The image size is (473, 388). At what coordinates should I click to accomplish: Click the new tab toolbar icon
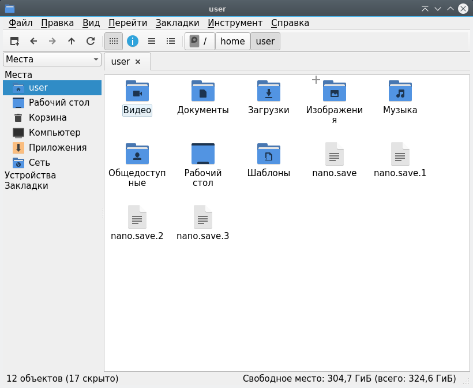[x=14, y=41]
